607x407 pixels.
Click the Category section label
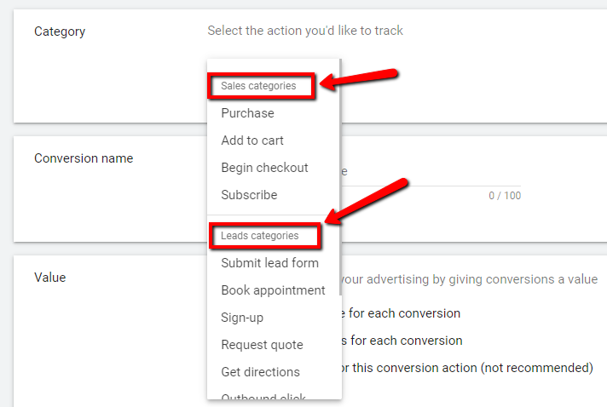click(x=60, y=32)
